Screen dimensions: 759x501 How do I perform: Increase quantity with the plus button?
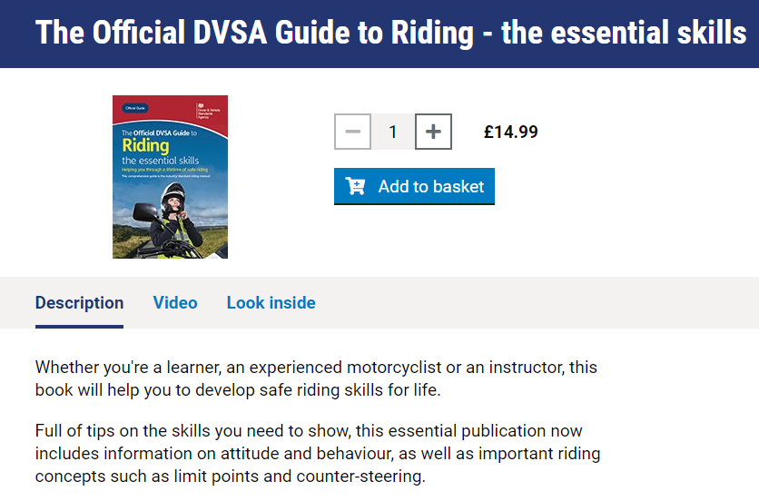point(433,132)
